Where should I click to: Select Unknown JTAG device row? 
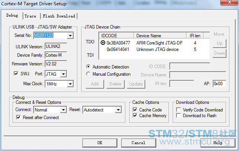[154, 49]
